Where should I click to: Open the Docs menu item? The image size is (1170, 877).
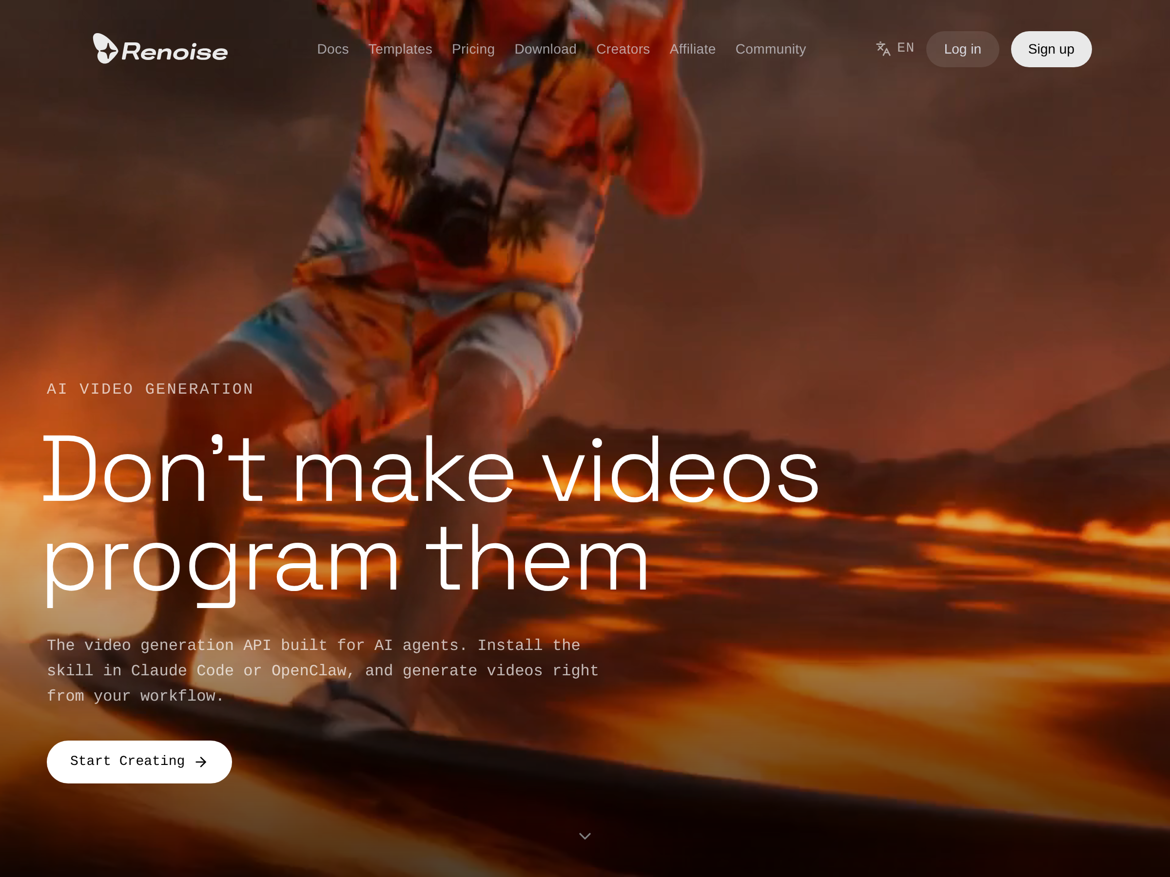pos(332,49)
